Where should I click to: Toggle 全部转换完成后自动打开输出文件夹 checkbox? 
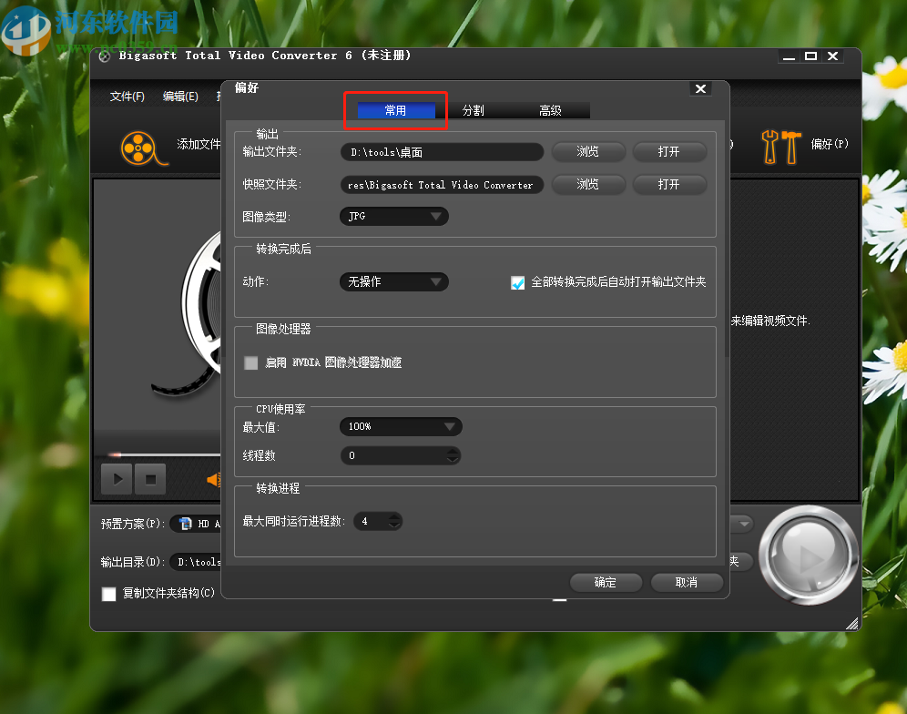tap(518, 282)
